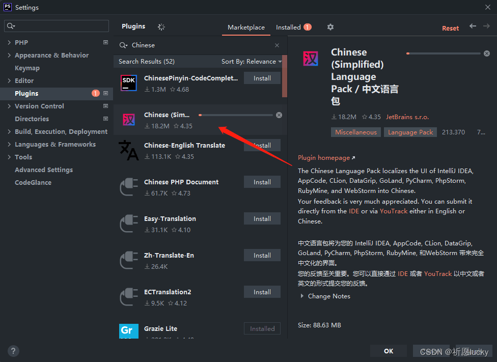Open plugin search options magnifier icon
Image resolution: width=497 pixels, height=362 pixels.
point(123,45)
